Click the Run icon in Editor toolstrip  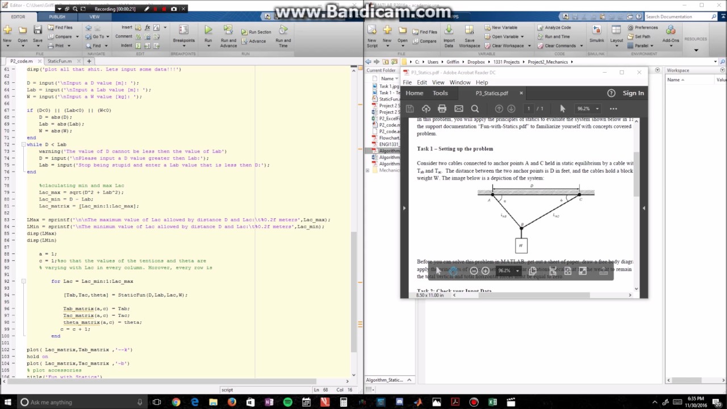pos(208,30)
